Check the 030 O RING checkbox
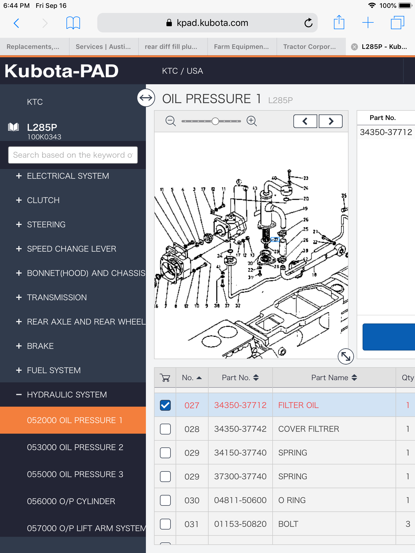 tap(165, 500)
